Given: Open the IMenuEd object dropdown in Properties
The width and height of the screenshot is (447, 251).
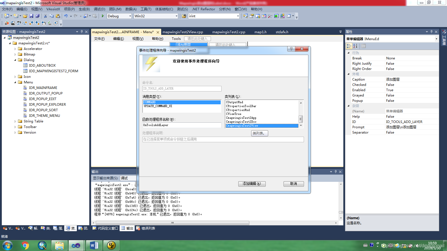Looking at the screenshot, I should [436, 39].
